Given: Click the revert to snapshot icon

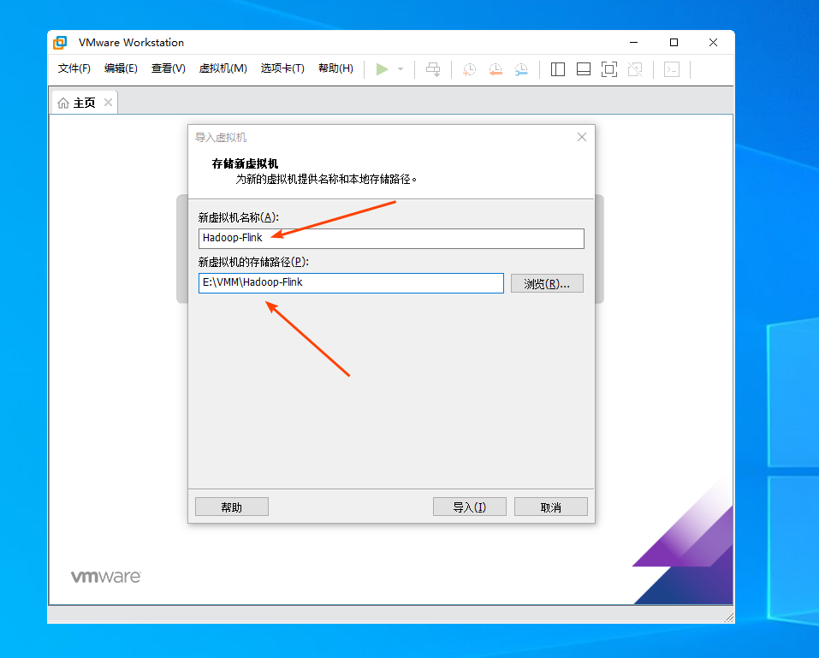Looking at the screenshot, I should 496,69.
